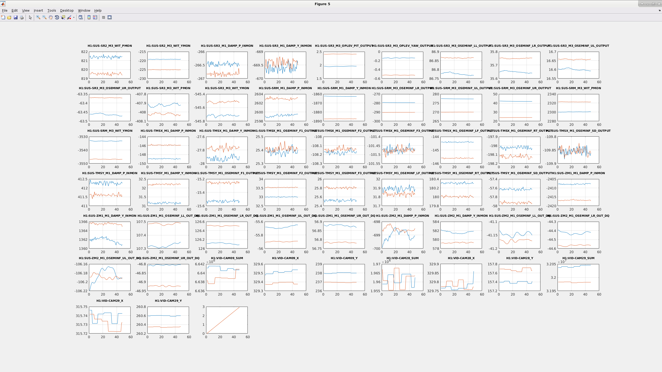Open the Help menu

pyautogui.click(x=98, y=10)
